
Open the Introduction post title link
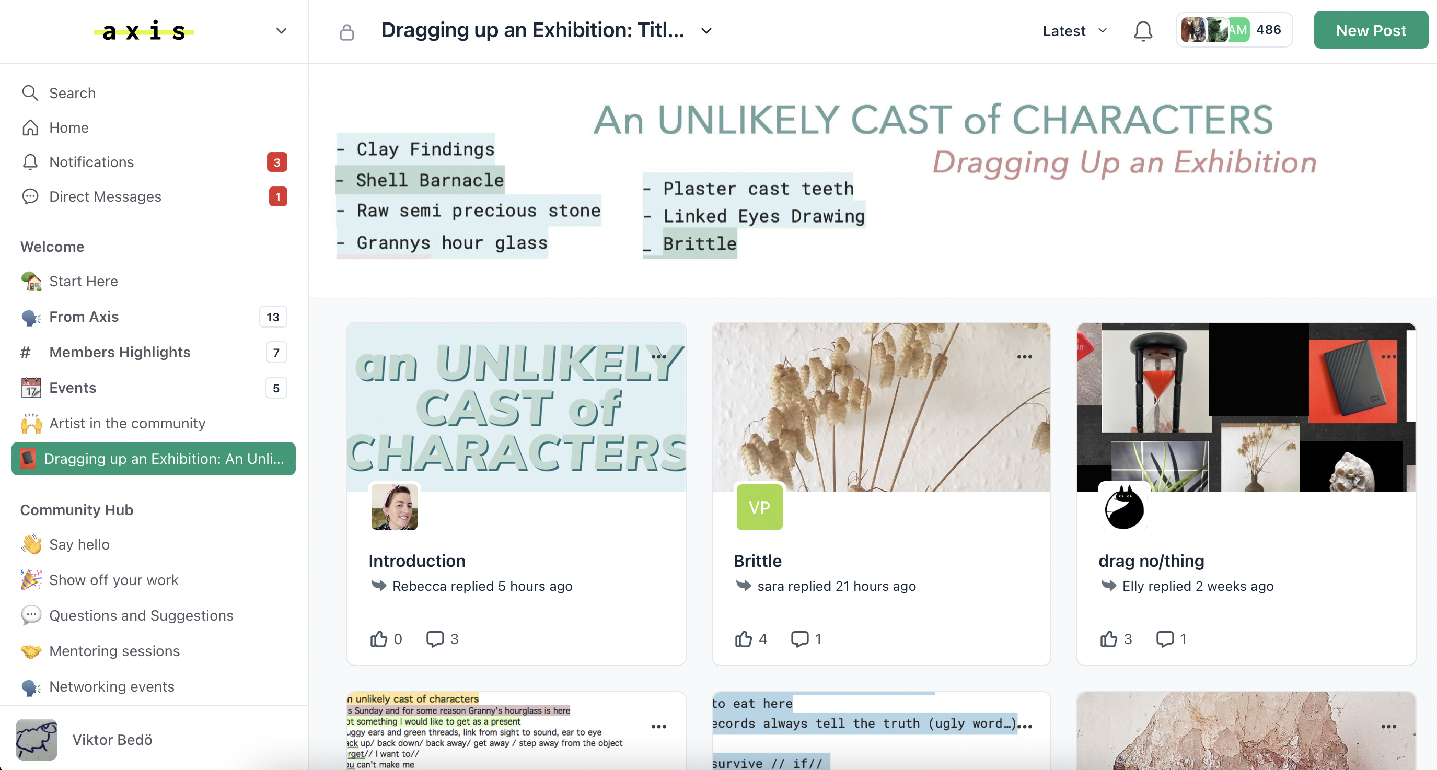point(416,561)
